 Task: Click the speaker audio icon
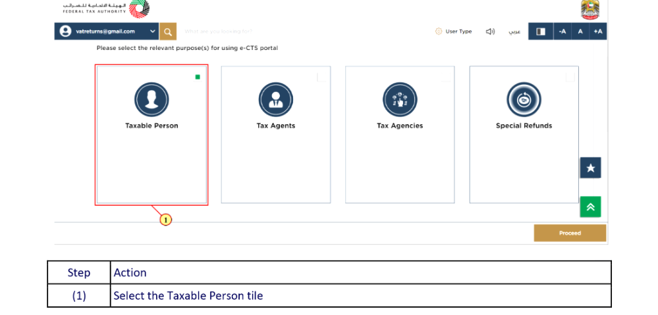click(x=490, y=32)
